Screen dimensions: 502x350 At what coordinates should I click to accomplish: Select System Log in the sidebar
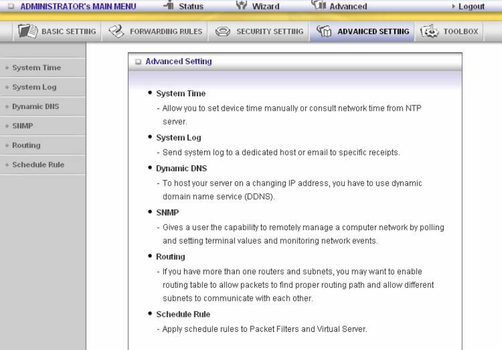[x=43, y=87]
